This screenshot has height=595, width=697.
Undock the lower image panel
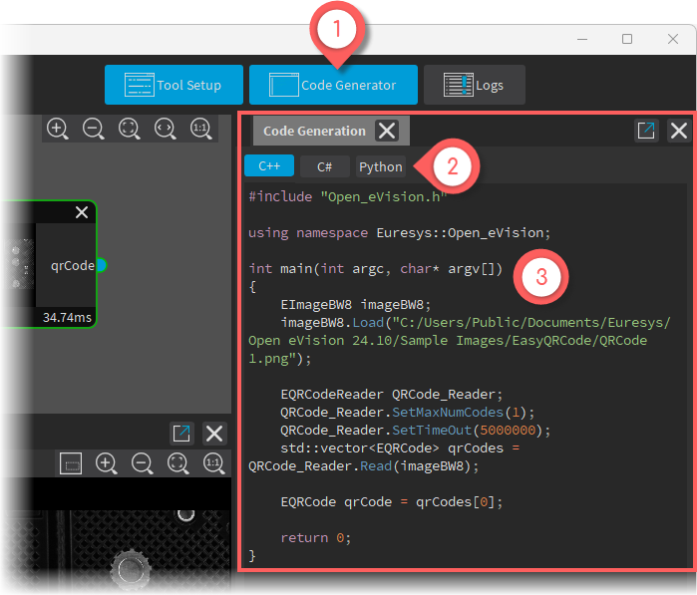pyautogui.click(x=181, y=434)
